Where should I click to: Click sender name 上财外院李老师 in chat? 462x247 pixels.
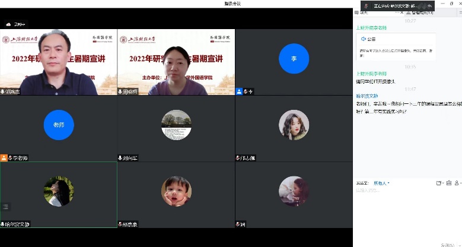371,74
